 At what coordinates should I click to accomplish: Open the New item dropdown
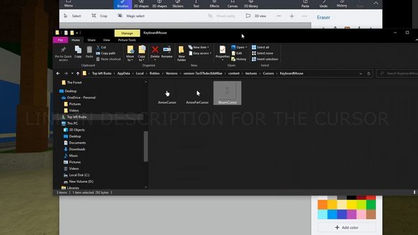click(x=199, y=47)
